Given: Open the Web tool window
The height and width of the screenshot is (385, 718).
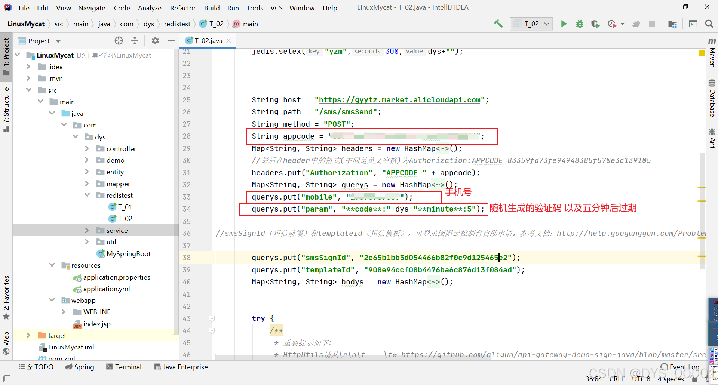Looking at the screenshot, I should click(6, 343).
